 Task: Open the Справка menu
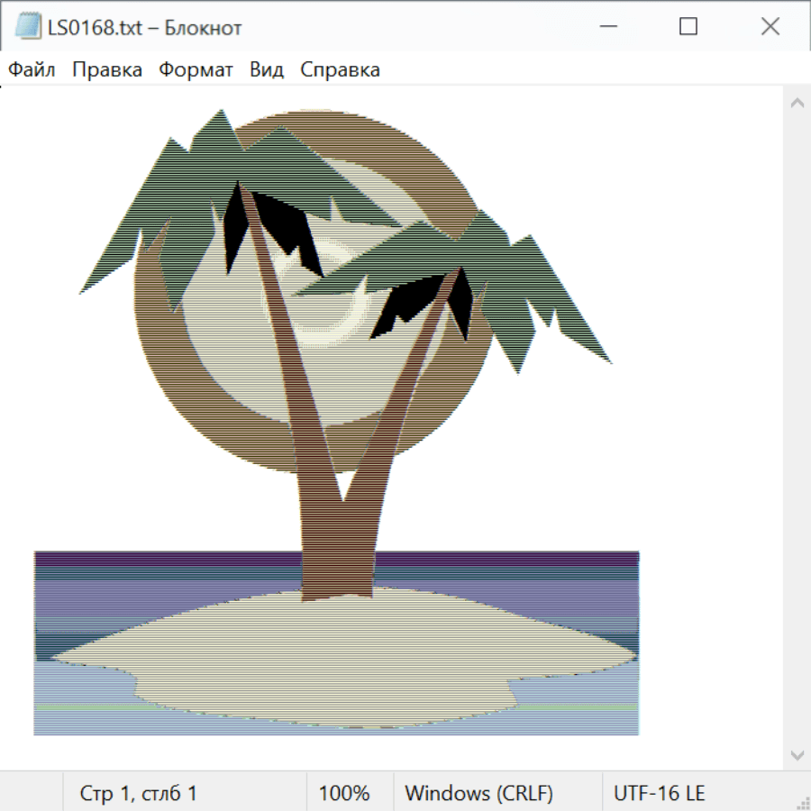pyautogui.click(x=340, y=69)
